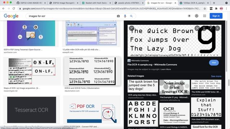
Task: Switch to the ESP32-CAM-IMAGE GitHub tab
Action: coord(31,3)
